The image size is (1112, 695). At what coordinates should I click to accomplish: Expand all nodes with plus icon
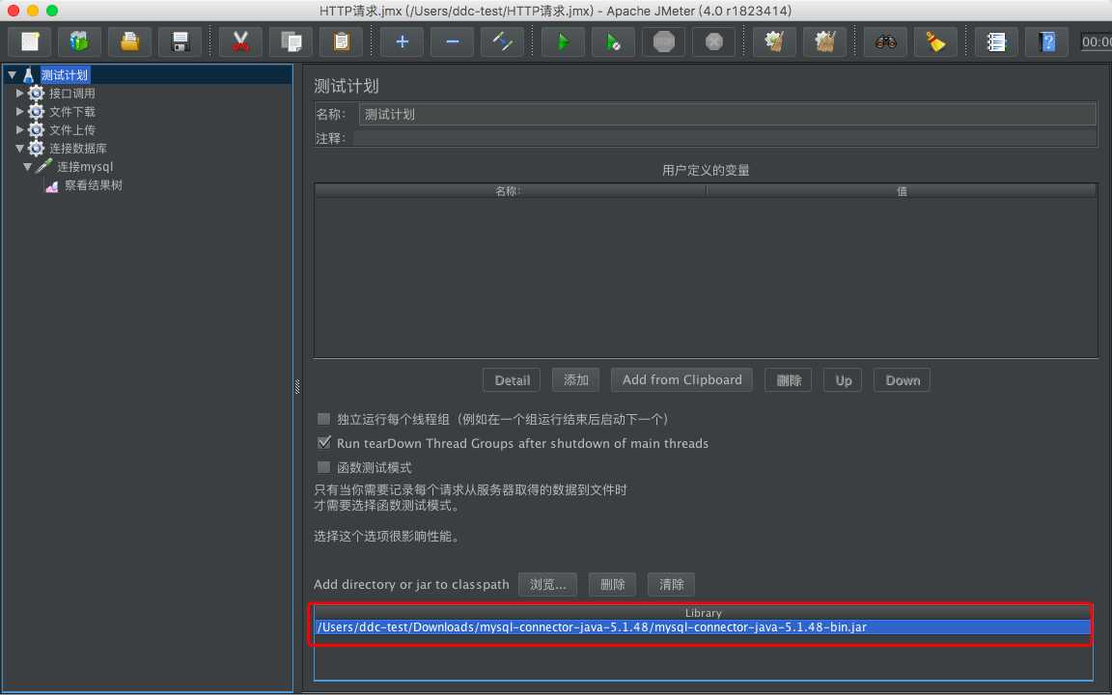pyautogui.click(x=403, y=42)
